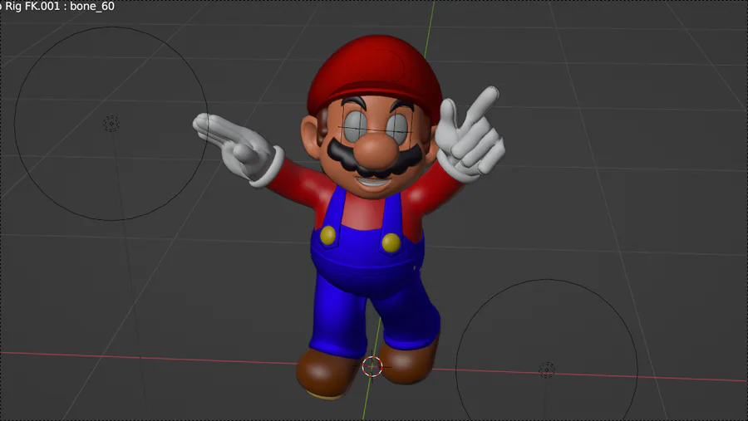
Task: Select the eye control over Mario's left-side eye
Action: (356, 126)
